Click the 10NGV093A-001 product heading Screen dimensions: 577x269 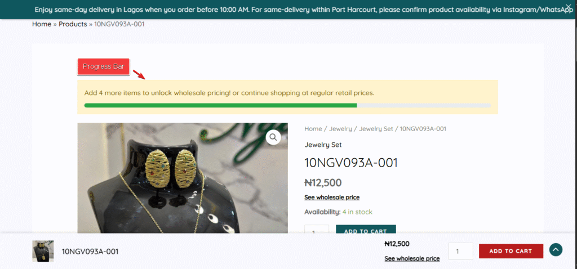[351, 163]
